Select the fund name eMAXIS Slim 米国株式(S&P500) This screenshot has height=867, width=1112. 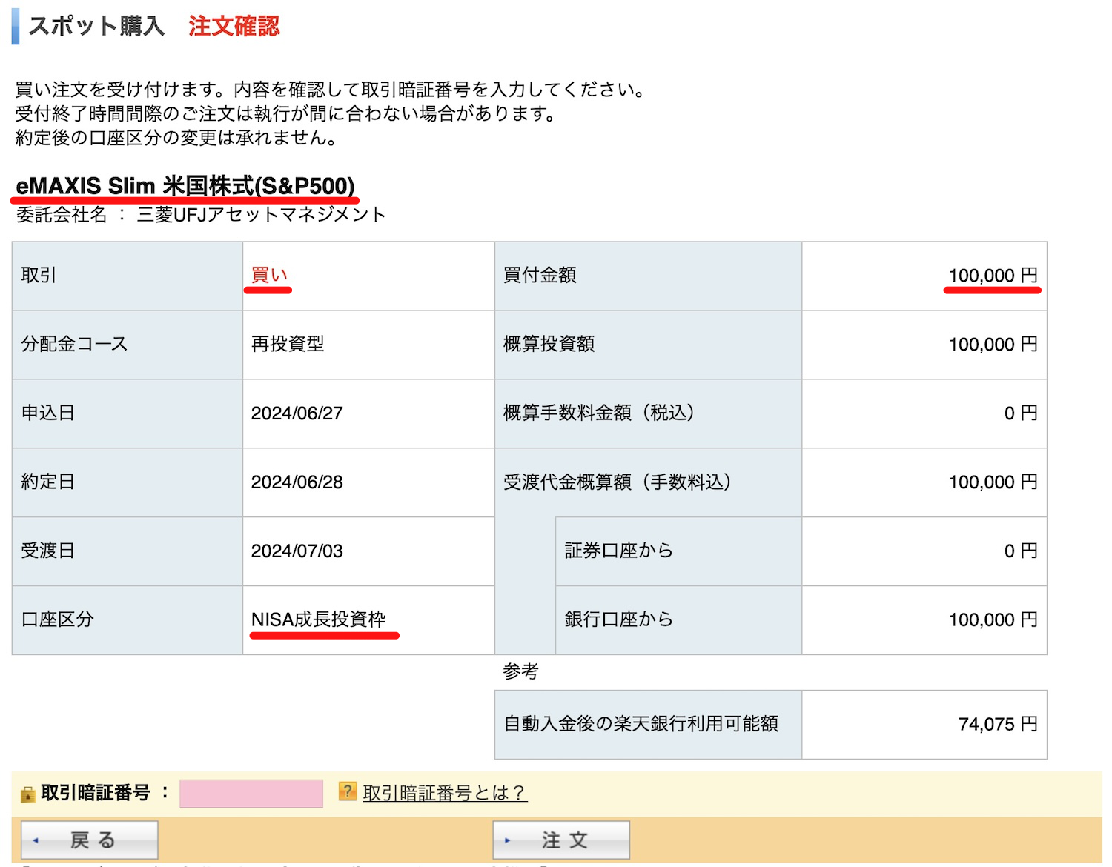(x=185, y=185)
